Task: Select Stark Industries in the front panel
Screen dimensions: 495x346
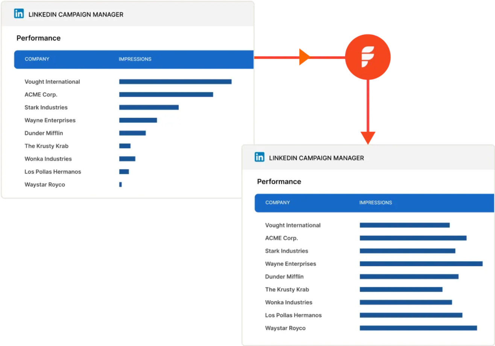Action: coord(287,251)
